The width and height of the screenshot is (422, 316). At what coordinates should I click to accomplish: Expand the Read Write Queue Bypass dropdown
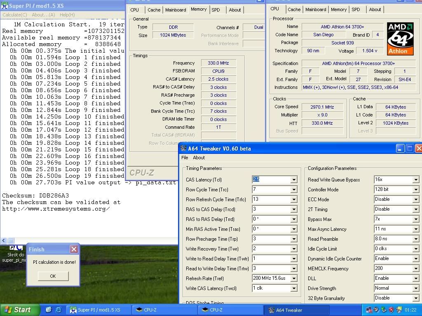(416, 179)
